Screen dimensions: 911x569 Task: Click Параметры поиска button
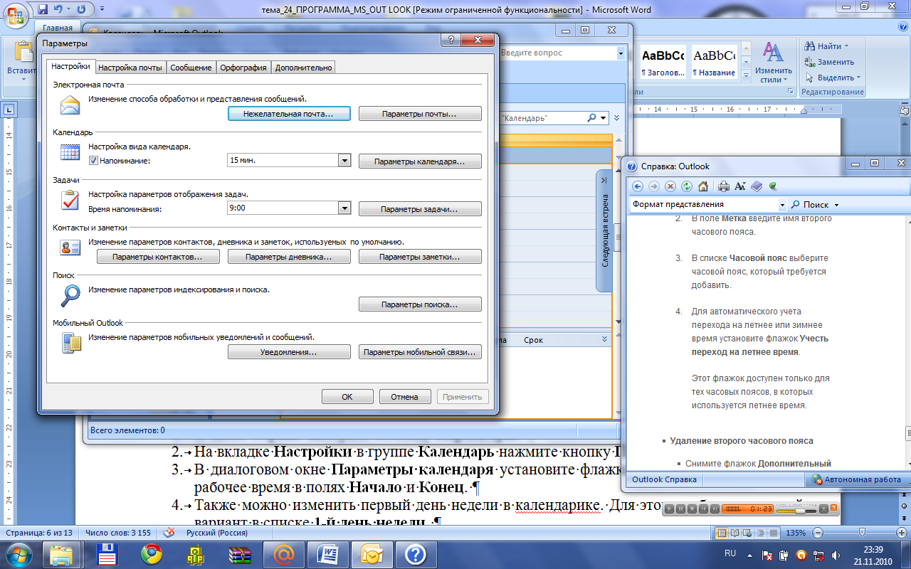420,304
